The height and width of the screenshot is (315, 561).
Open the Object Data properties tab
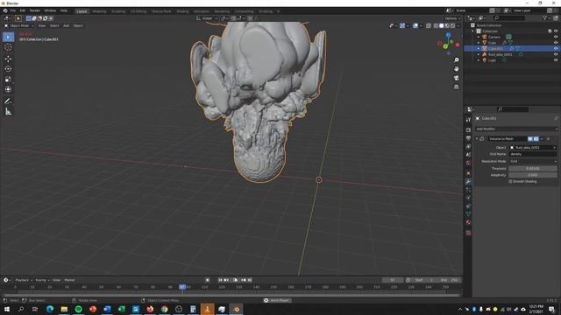coord(468,213)
